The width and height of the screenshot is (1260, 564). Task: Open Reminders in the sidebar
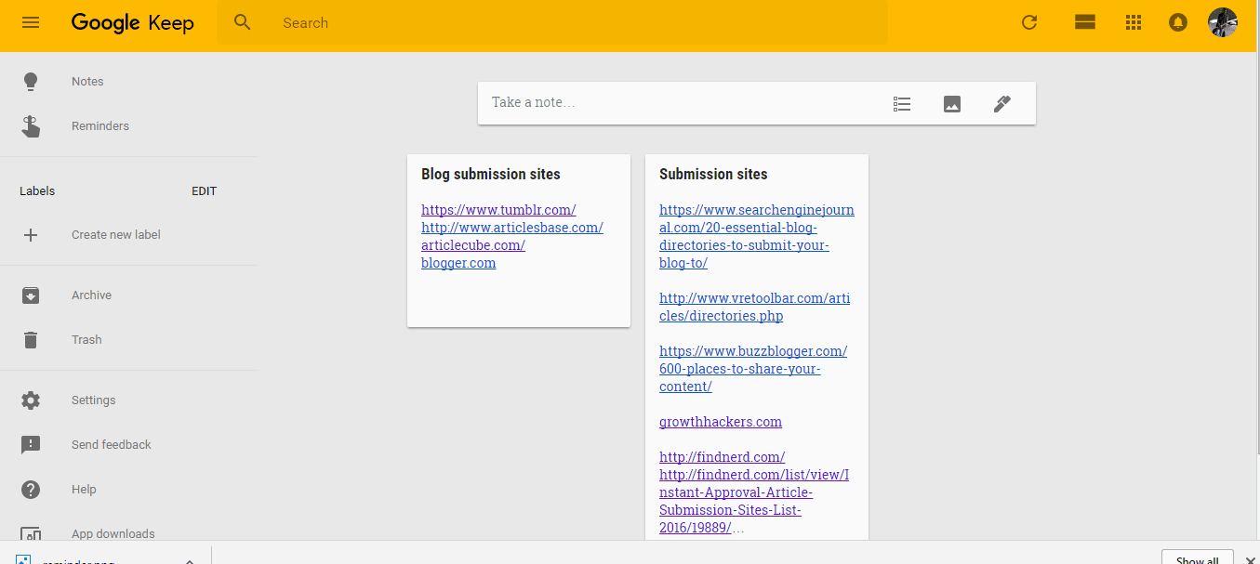[100, 126]
